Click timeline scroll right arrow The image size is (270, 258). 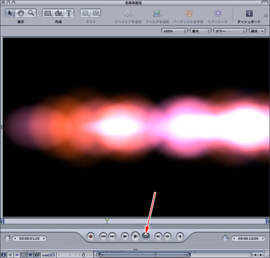(261, 255)
